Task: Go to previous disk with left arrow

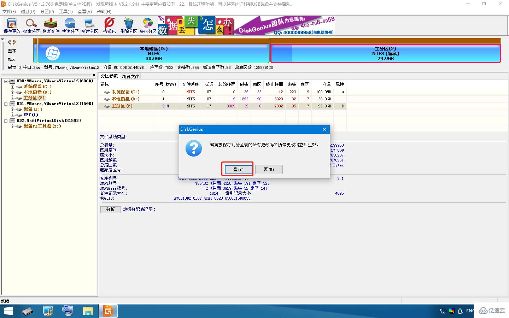Action: coord(10,42)
